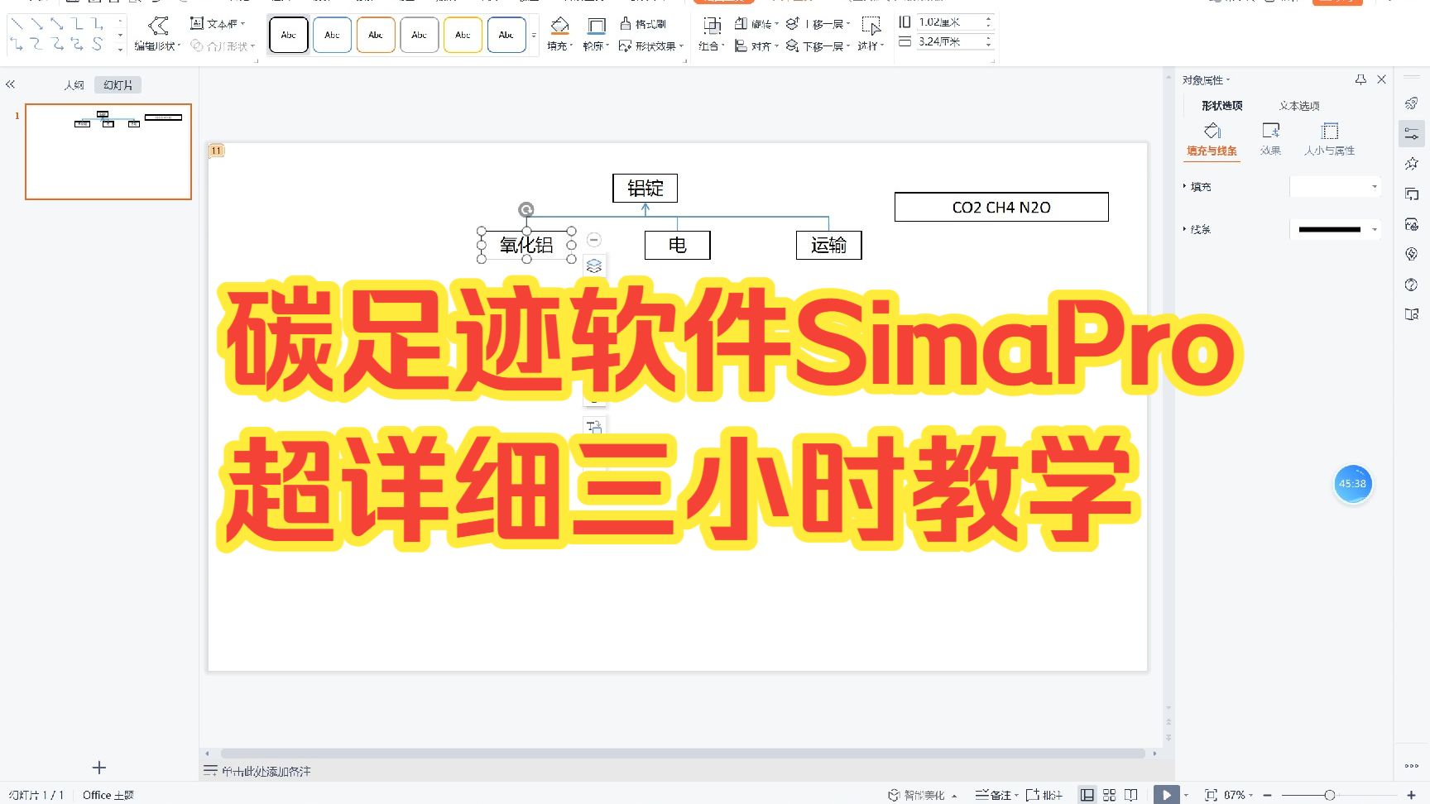Pin the Object Properties panel
1430x804 pixels.
[1360, 79]
